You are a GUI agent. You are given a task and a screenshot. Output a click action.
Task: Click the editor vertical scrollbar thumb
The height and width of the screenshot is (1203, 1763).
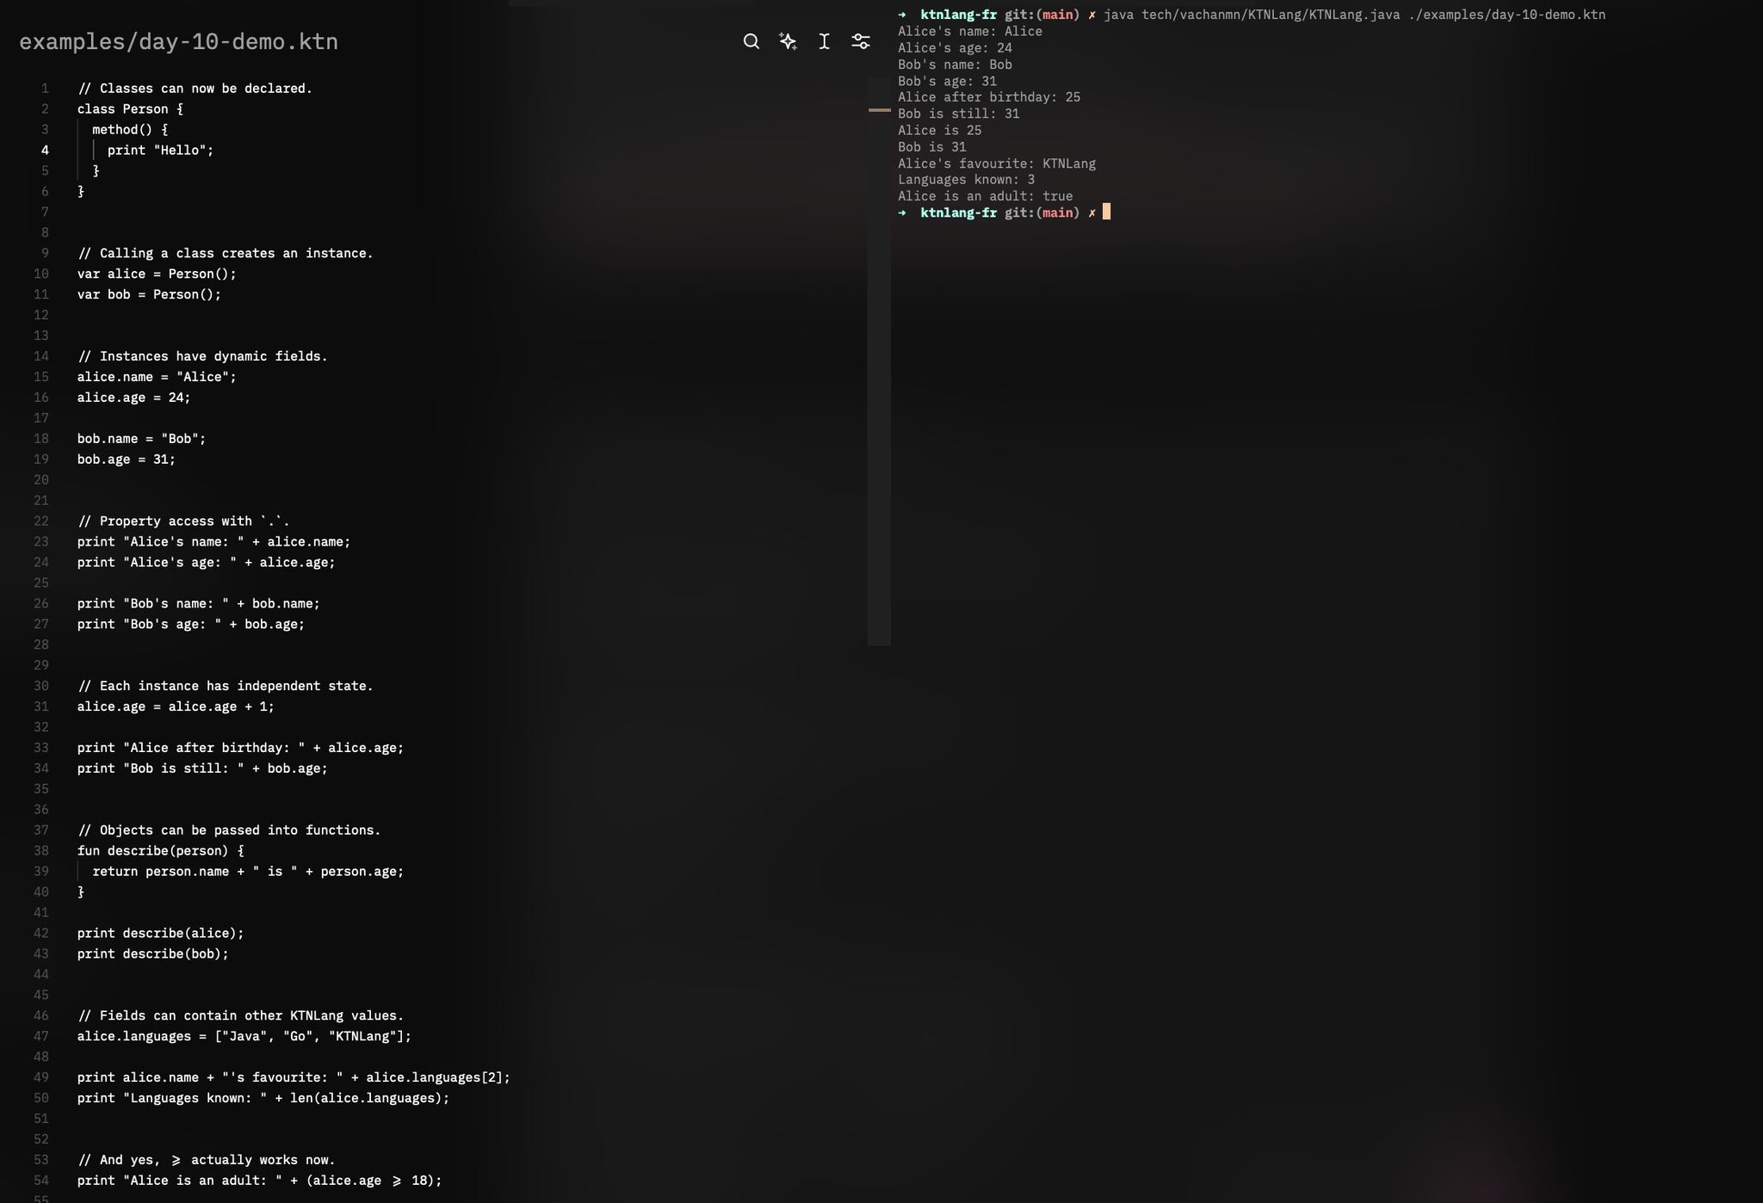point(879,361)
